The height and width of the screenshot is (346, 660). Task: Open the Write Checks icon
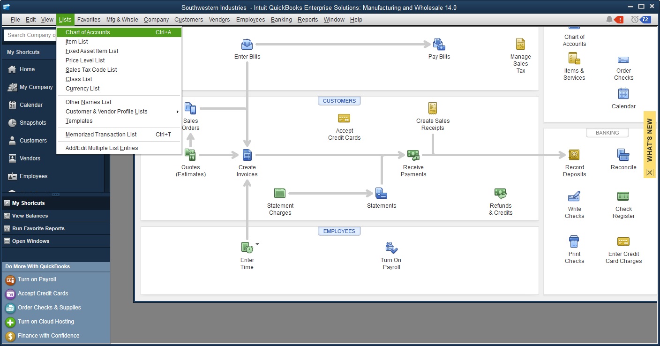click(574, 196)
